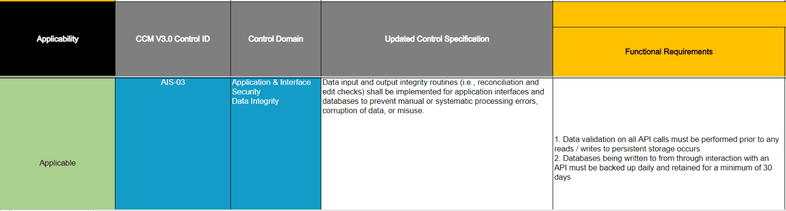Click the blank yellow cell above Functional Requirements
This screenshot has height=211, width=786.
click(x=669, y=14)
